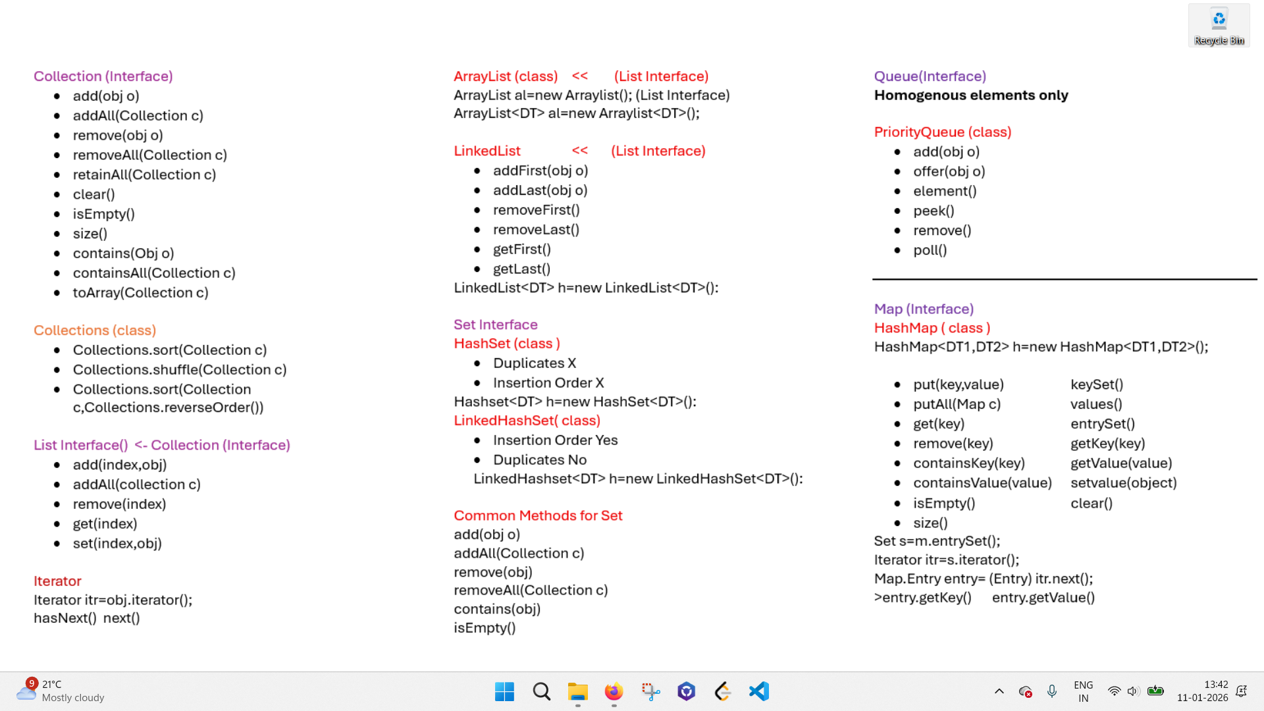Click the taskbar Search icon
Screen dimensions: 1264x711
coord(541,691)
